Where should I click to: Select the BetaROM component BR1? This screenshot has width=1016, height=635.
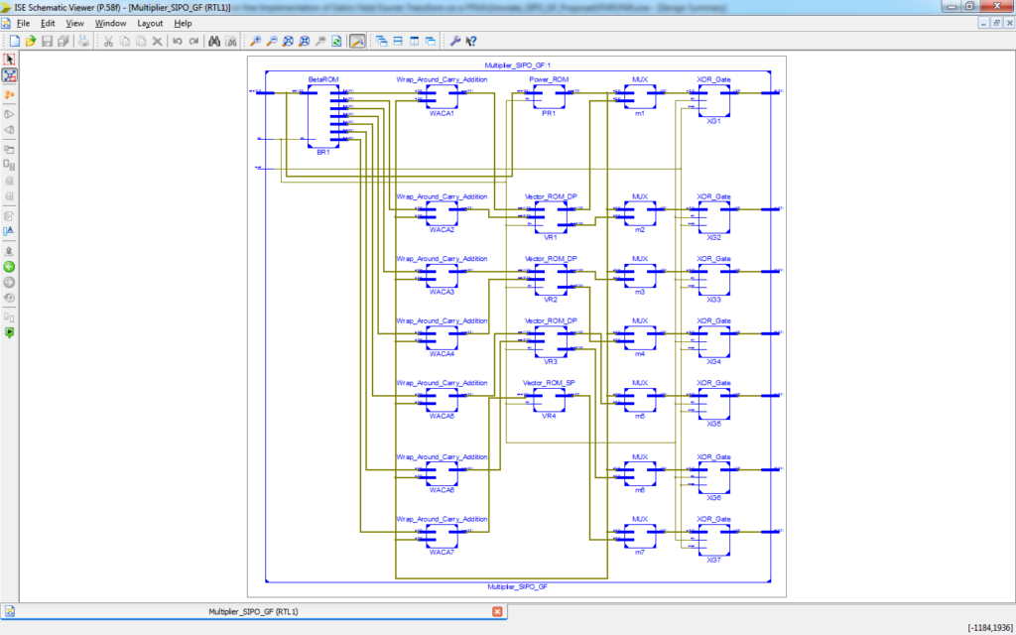322,114
